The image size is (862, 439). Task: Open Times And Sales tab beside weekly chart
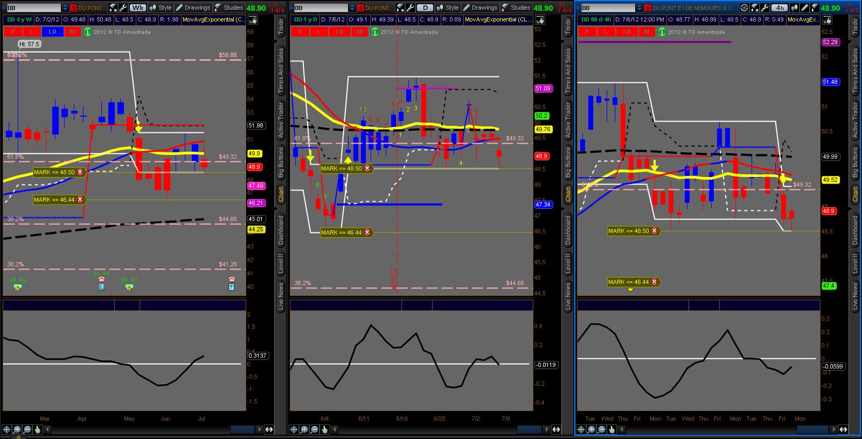pyautogui.click(x=281, y=71)
